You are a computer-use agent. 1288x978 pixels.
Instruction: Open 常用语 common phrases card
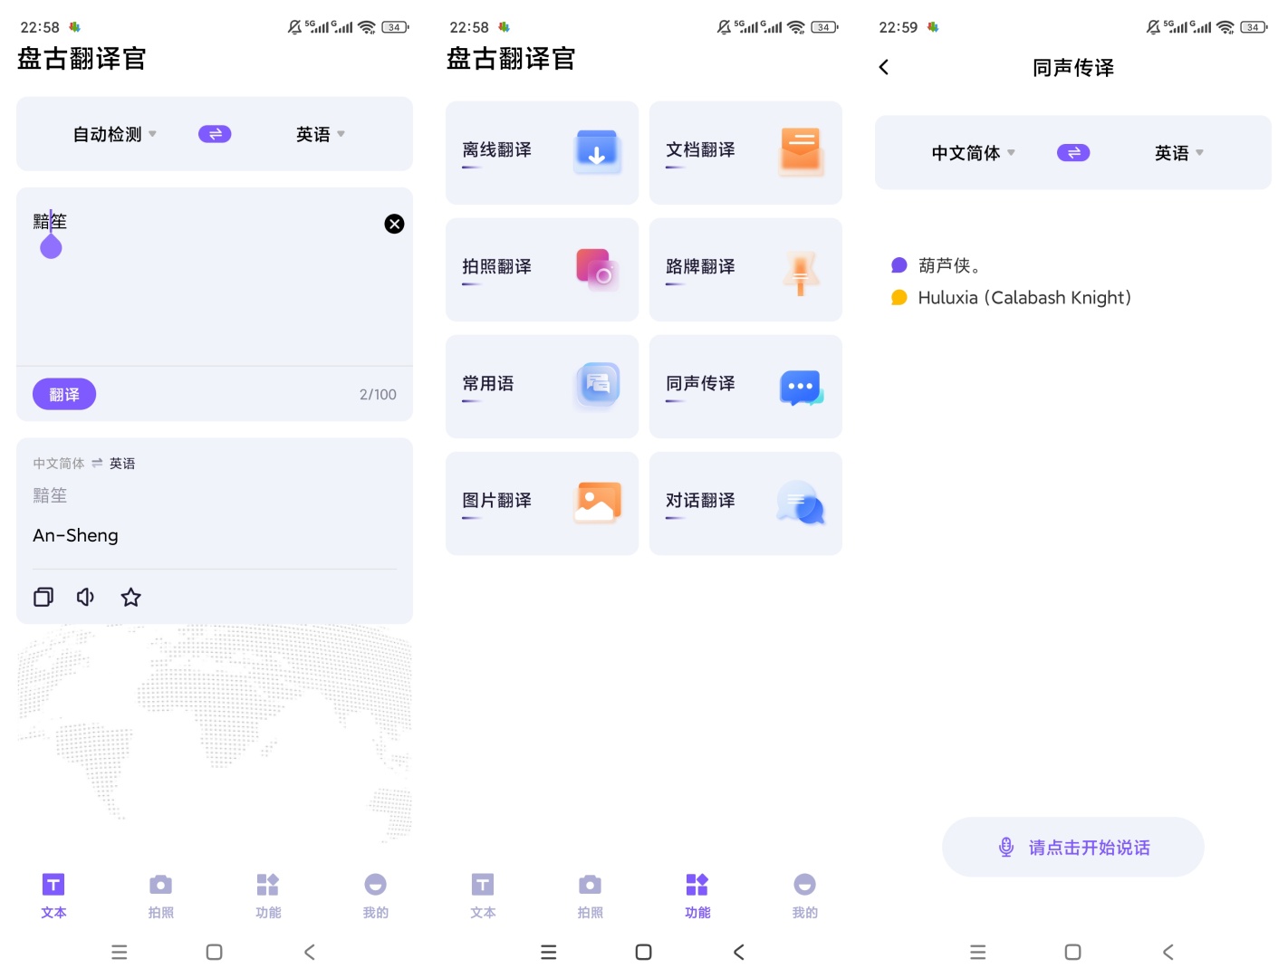coord(542,386)
